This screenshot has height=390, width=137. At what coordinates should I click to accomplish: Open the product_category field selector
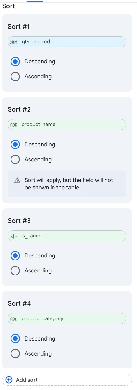(x=67, y=319)
